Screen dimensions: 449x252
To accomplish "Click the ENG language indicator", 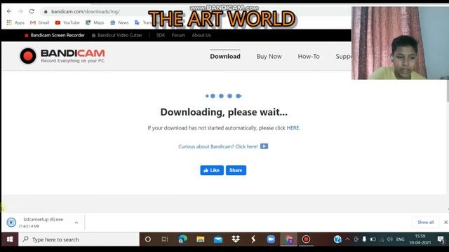I will (401, 239).
